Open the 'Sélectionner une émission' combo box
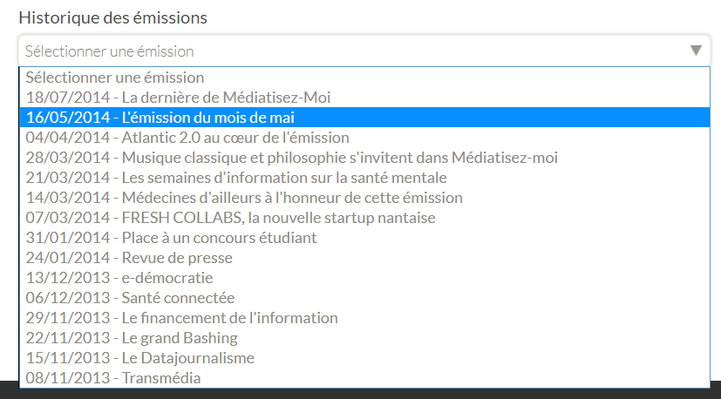Viewport: 721px width, 399px height. click(x=349, y=51)
